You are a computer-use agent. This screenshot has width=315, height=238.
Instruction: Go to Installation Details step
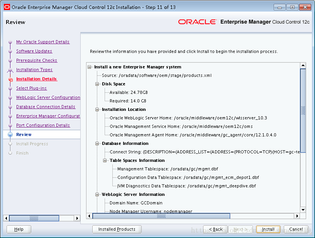pos(37,79)
